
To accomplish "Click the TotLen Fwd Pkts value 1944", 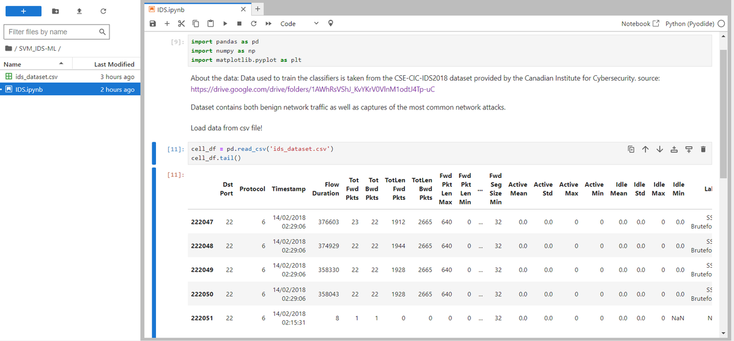I will pos(397,246).
